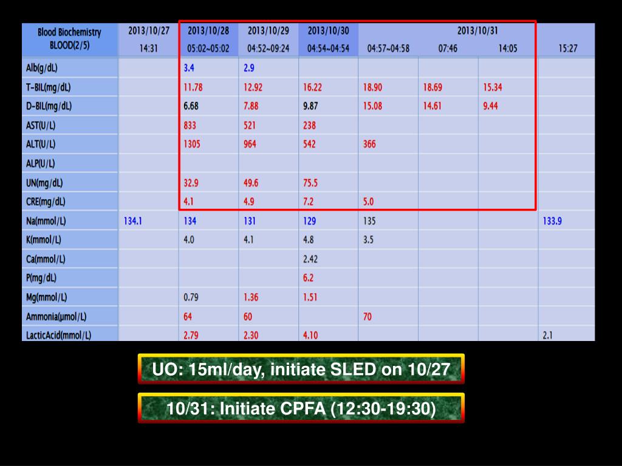Click the T-BIL value 16.22

coord(312,87)
